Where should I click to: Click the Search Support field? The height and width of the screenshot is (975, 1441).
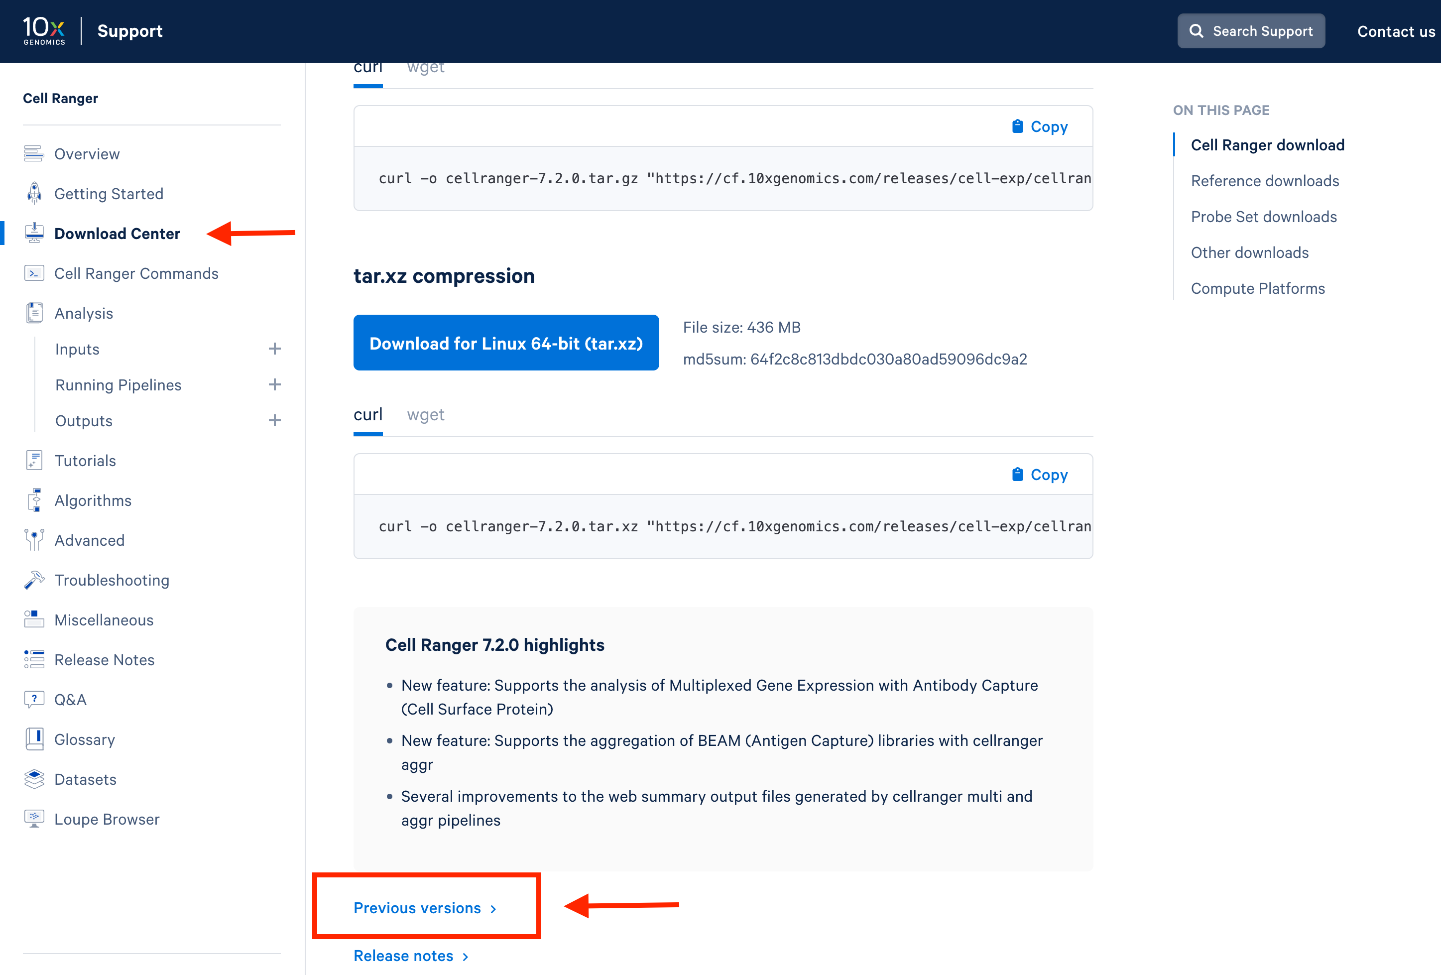(1251, 31)
